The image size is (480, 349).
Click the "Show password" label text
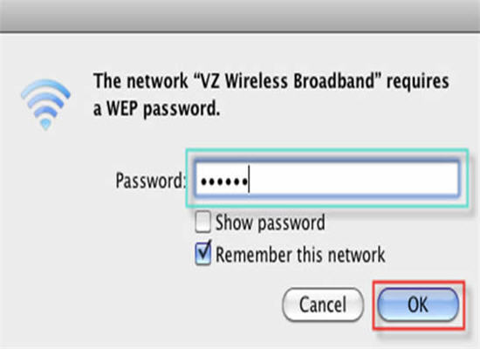[x=270, y=222]
